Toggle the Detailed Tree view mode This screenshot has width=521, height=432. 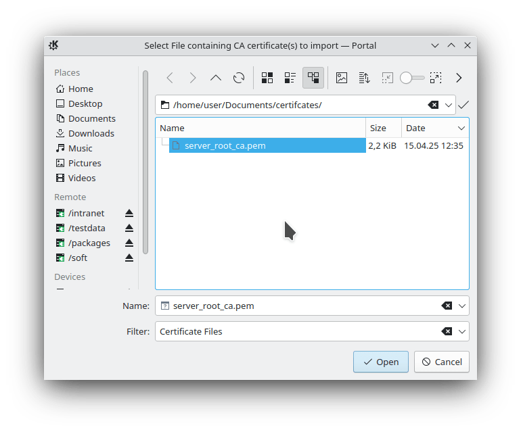[313, 78]
